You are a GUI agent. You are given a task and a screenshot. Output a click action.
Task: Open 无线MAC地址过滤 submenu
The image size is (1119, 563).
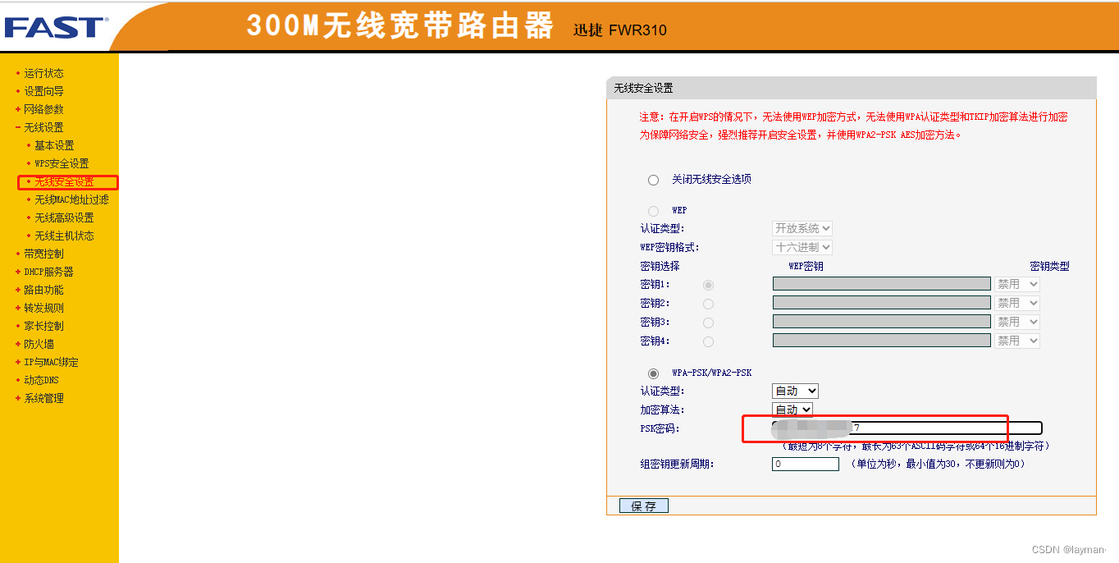click(71, 199)
